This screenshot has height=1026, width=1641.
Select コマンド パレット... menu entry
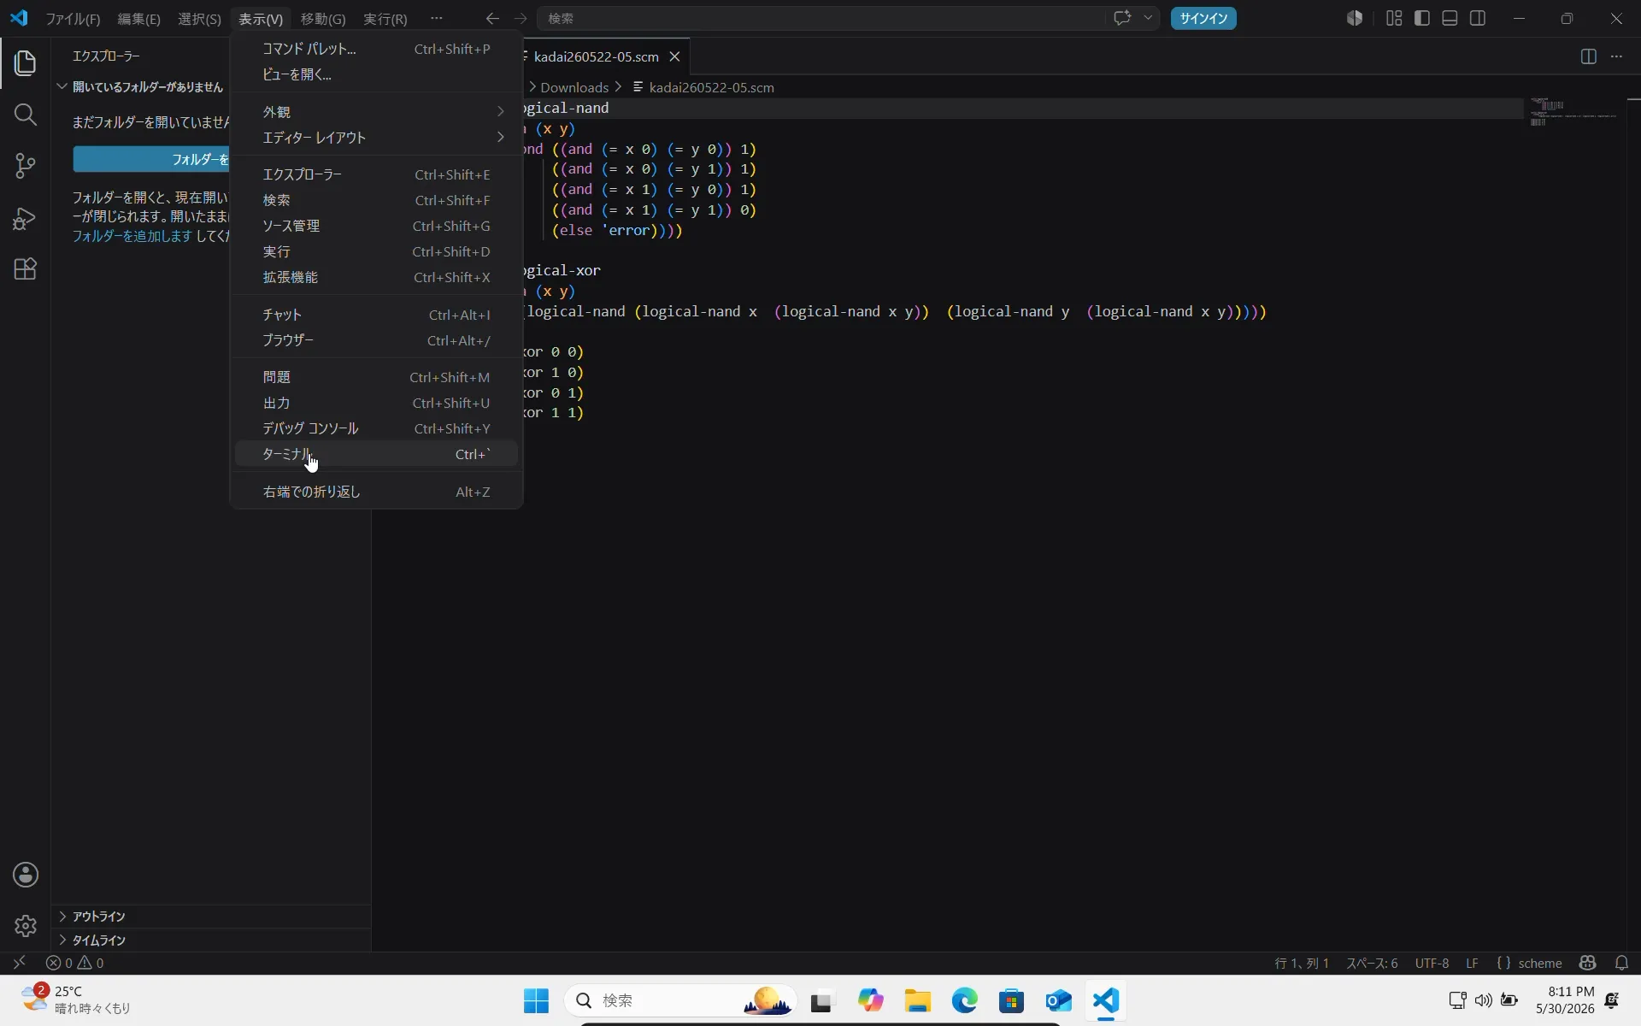tap(376, 49)
